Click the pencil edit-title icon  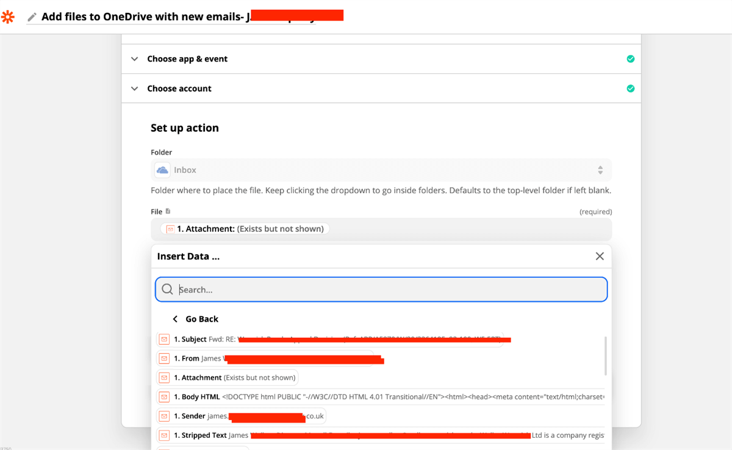32,17
